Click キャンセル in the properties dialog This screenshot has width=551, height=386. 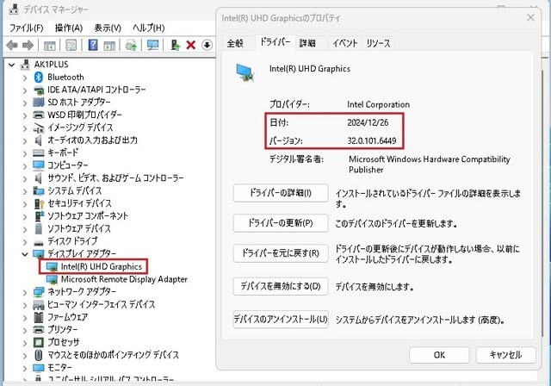(x=506, y=355)
